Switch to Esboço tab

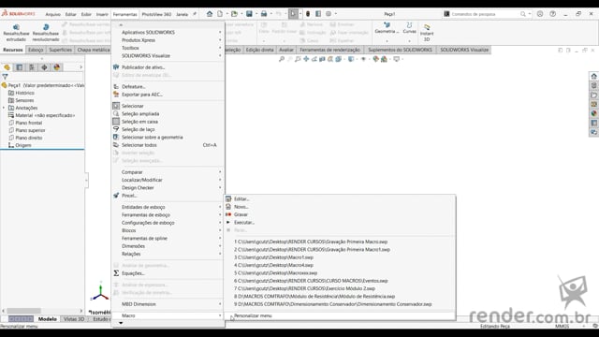point(36,50)
